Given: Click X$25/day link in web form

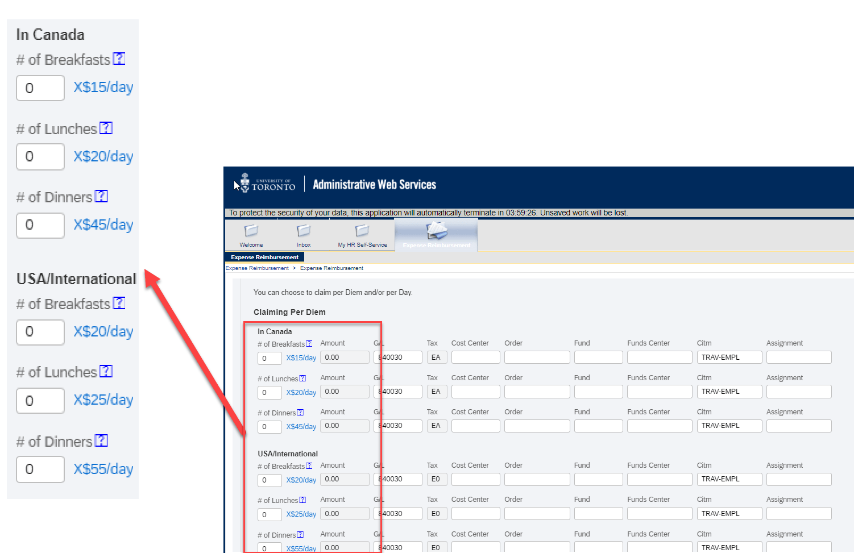Looking at the screenshot, I should (x=301, y=514).
